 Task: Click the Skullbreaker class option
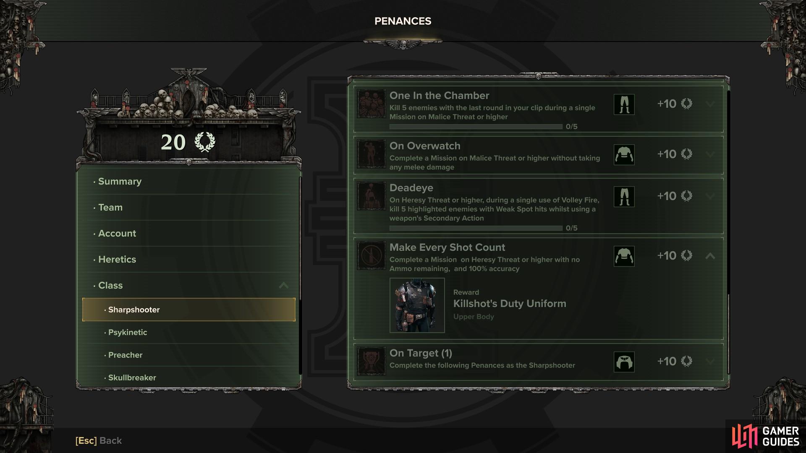pyautogui.click(x=131, y=377)
